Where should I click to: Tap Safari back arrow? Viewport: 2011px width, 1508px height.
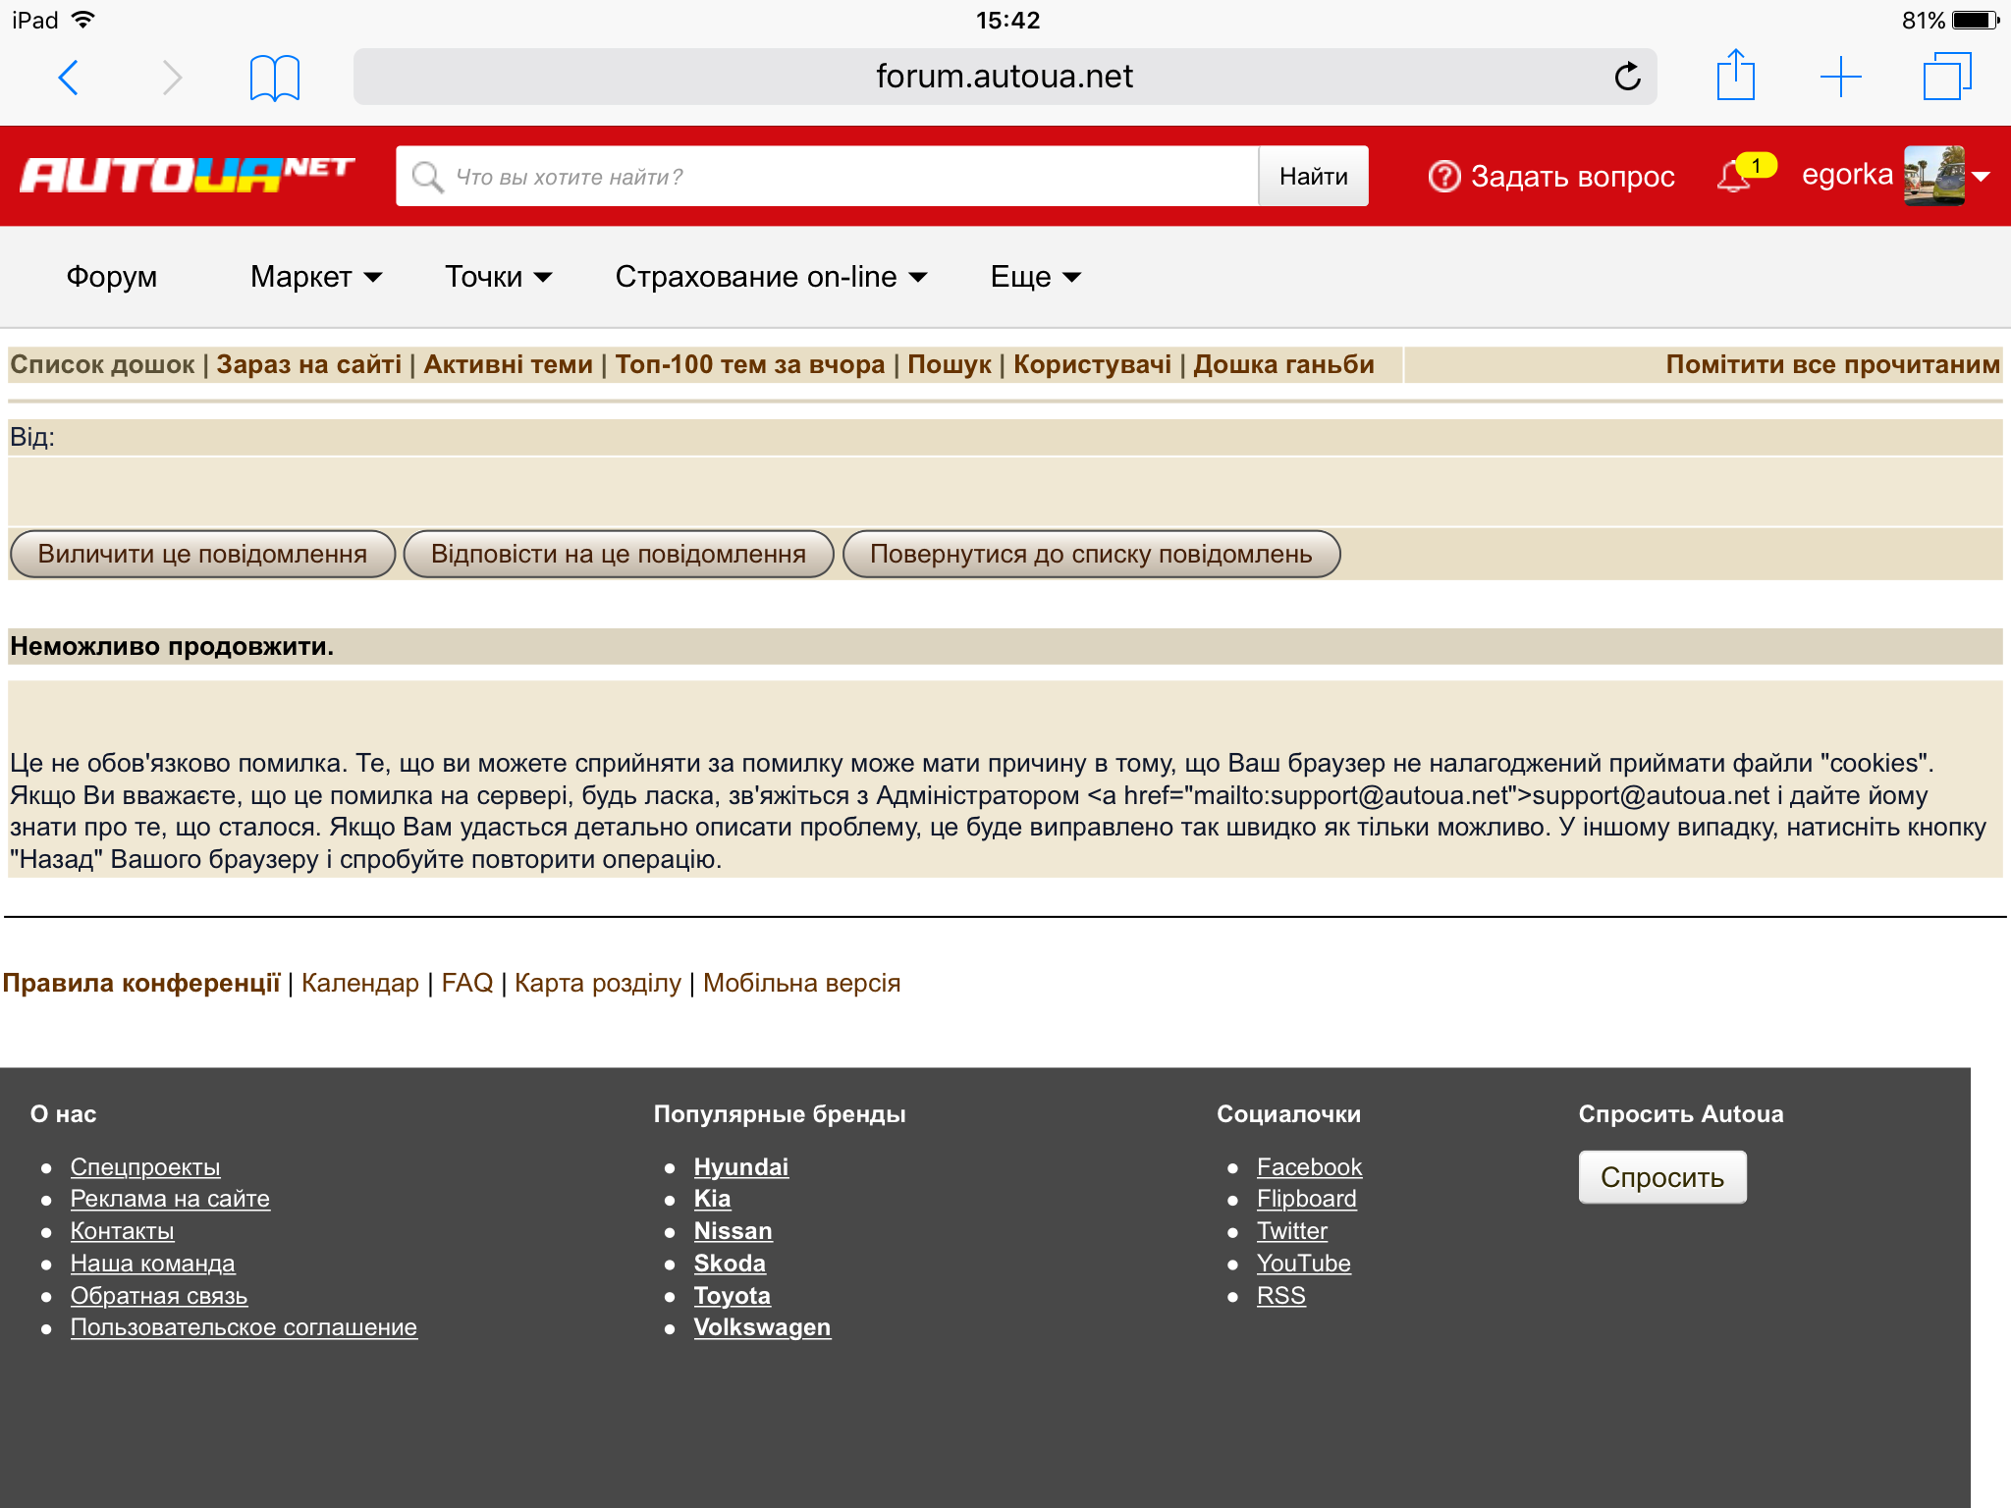tap(69, 77)
